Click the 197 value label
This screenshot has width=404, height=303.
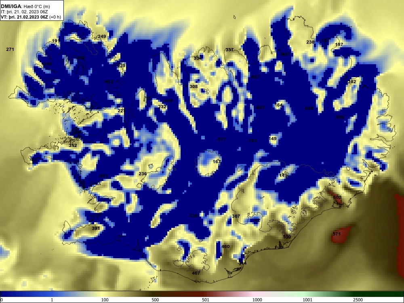(339, 44)
